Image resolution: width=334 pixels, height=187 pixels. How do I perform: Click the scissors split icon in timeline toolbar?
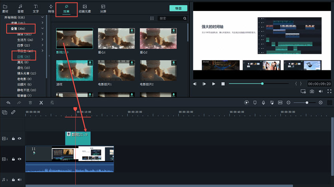[41, 103]
